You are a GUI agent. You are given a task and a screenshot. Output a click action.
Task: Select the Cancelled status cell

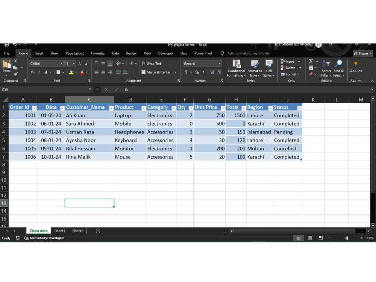[288, 149]
